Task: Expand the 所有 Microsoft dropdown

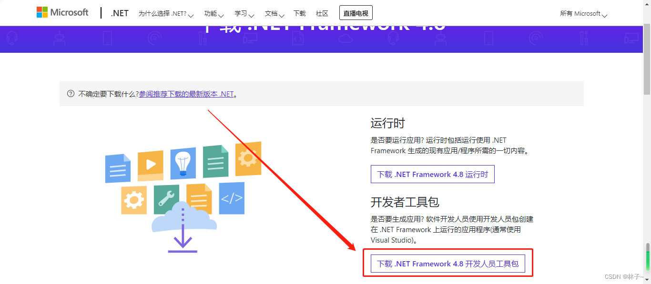Action: click(x=584, y=14)
